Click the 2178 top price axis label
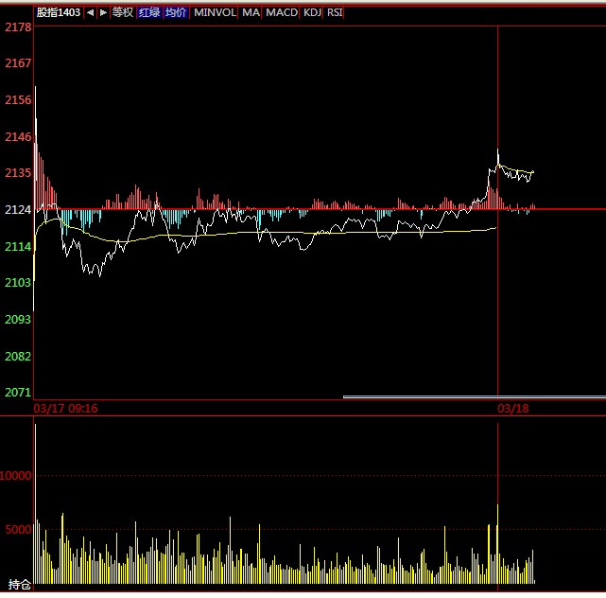The width and height of the screenshot is (606, 598). point(17,27)
